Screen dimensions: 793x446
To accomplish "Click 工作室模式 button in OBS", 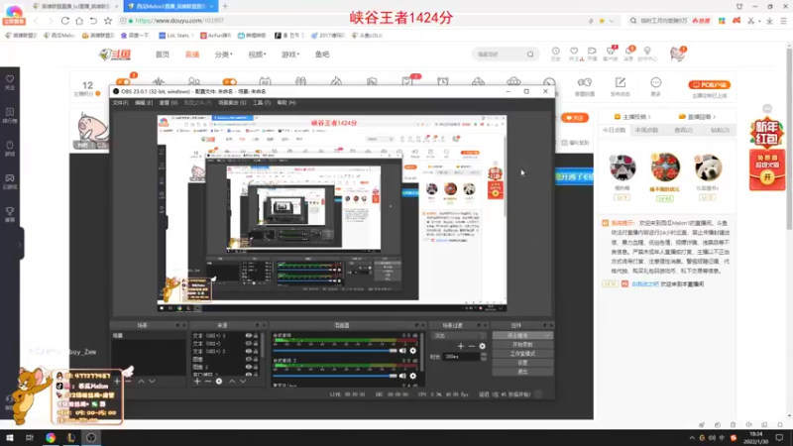I will point(522,354).
